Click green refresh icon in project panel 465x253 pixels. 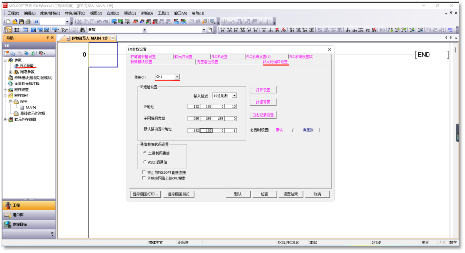coord(32,53)
